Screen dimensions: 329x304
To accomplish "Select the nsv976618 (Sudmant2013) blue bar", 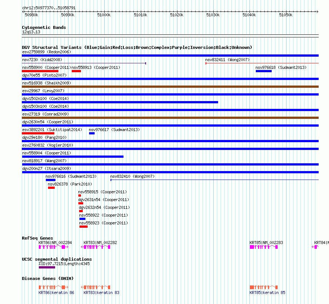I will (x=264, y=71).
